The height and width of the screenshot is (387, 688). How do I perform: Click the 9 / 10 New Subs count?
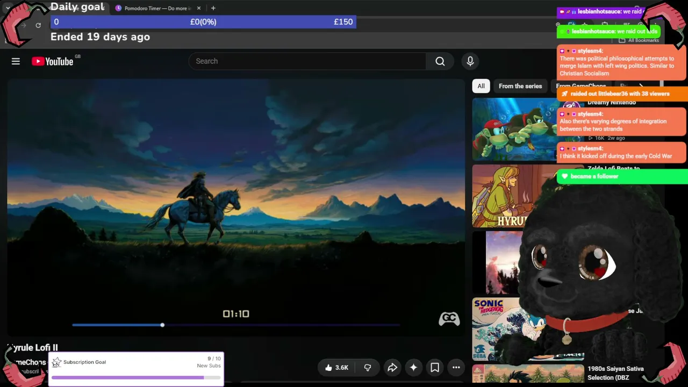point(209,362)
